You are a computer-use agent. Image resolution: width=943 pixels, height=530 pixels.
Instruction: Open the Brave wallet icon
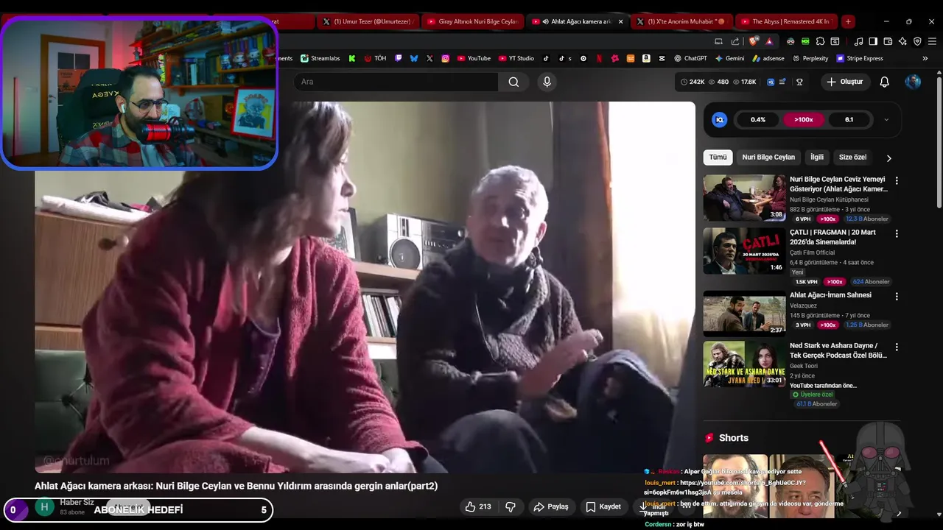pos(888,42)
